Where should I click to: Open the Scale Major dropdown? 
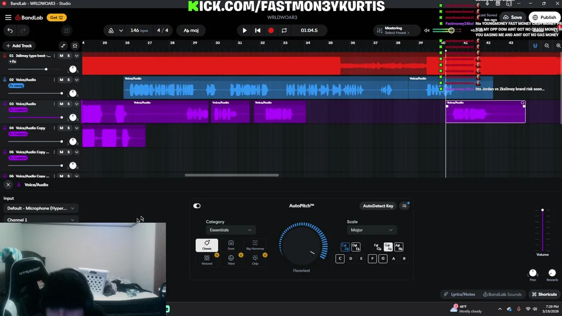[371, 230]
